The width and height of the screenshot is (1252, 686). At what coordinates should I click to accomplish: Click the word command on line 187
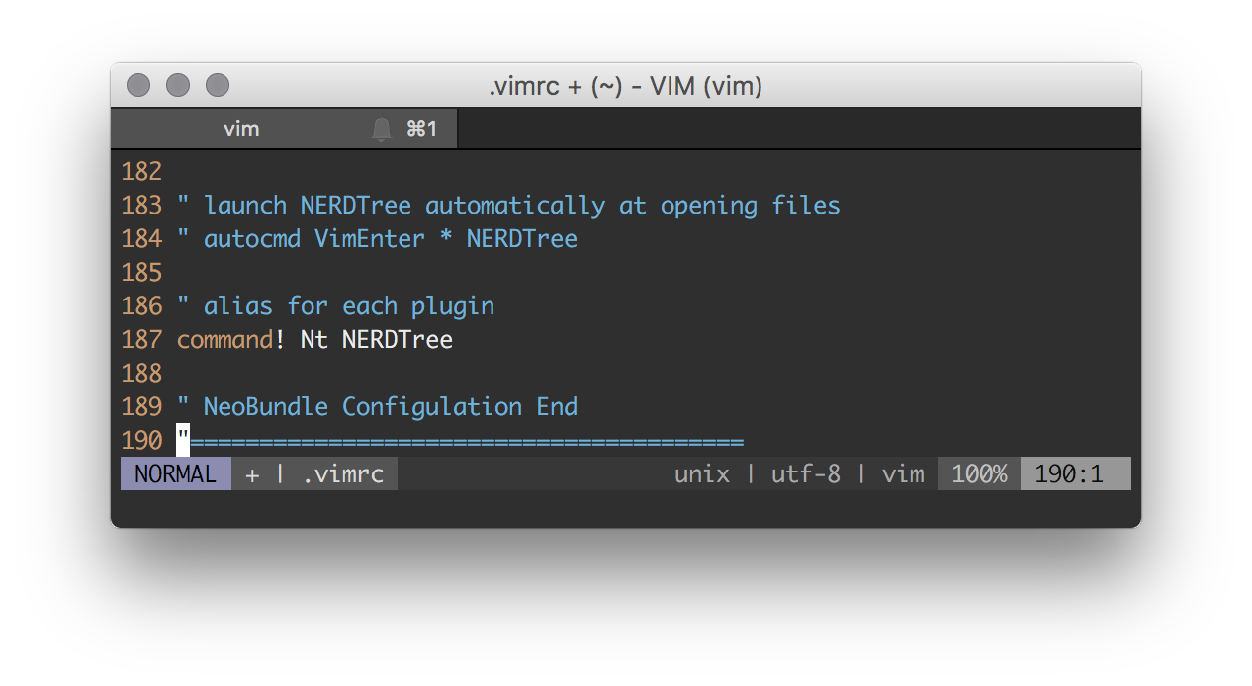coord(224,340)
